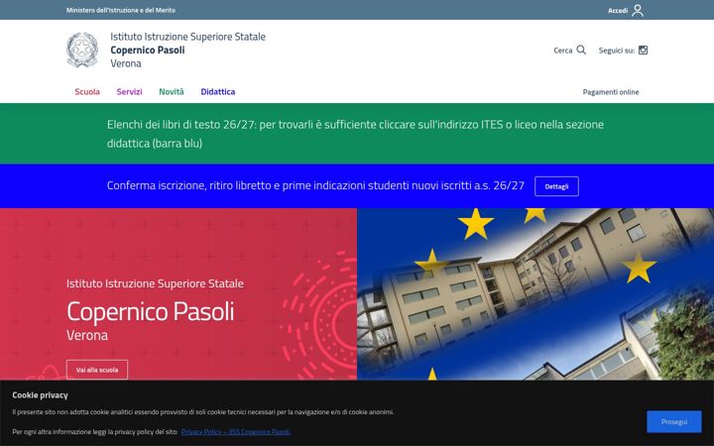The height and width of the screenshot is (446, 714).
Task: Click the Conferma iscrizione announcement text
Action: pyautogui.click(x=315, y=185)
